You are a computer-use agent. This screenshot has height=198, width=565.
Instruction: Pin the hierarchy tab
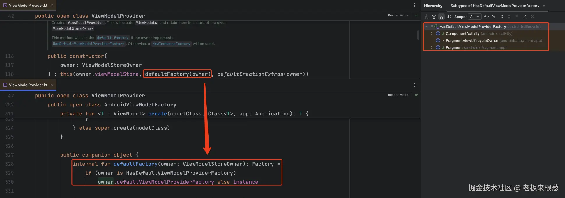517,17
